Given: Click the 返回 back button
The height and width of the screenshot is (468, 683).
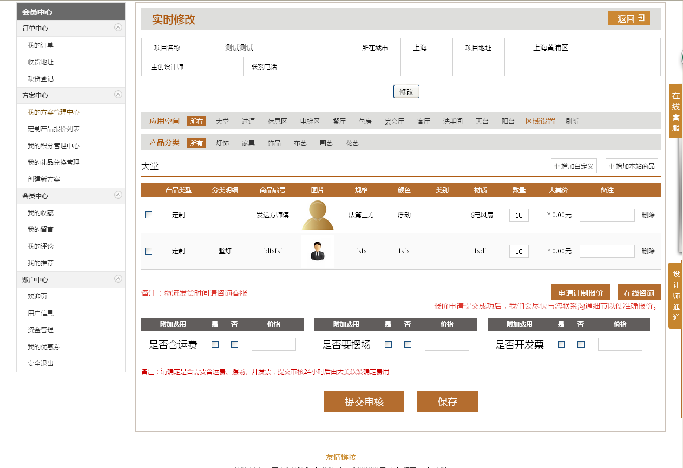Looking at the screenshot, I should [x=628, y=18].
